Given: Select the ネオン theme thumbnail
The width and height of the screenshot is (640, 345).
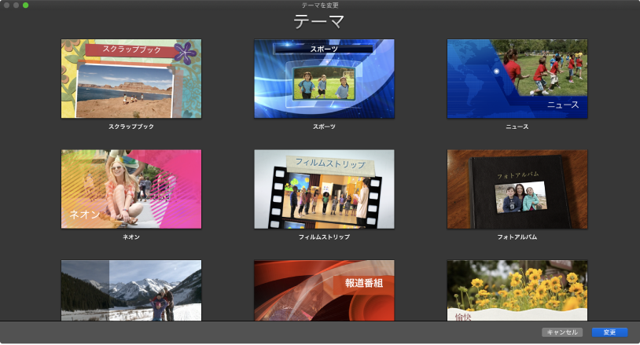Looking at the screenshot, I should click(x=131, y=189).
